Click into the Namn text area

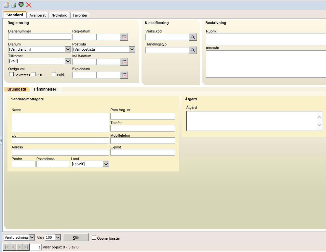(x=61, y=123)
